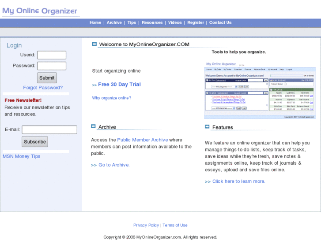Screen dimensions: 321x240
Task: Open the Home menu item
Action: pyautogui.click(x=95, y=22)
